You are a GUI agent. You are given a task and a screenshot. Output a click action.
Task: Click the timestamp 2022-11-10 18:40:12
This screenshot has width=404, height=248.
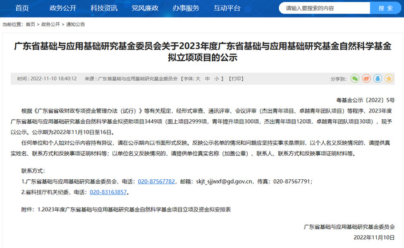[54, 79]
